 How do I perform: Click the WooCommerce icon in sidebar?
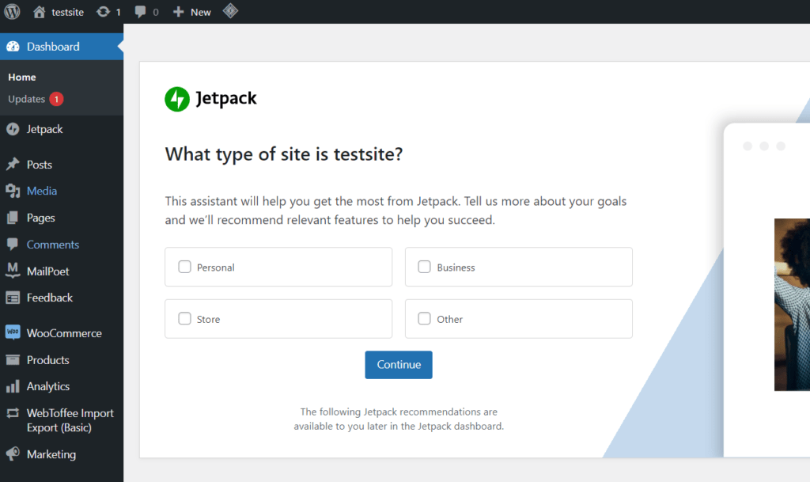pos(13,333)
